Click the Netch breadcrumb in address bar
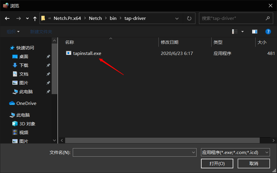Screen dimensions: 277x173 95,18
